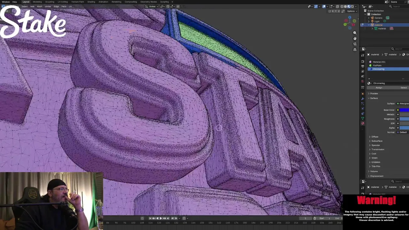Open Global transform orientation dropdown
409x230 pixels.
(152, 6)
